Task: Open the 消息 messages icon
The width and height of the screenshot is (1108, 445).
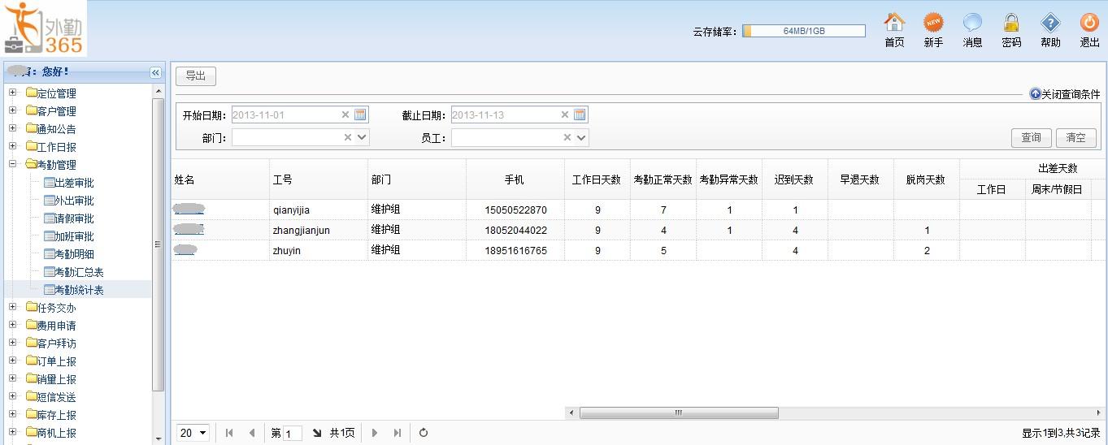Action: (x=972, y=23)
